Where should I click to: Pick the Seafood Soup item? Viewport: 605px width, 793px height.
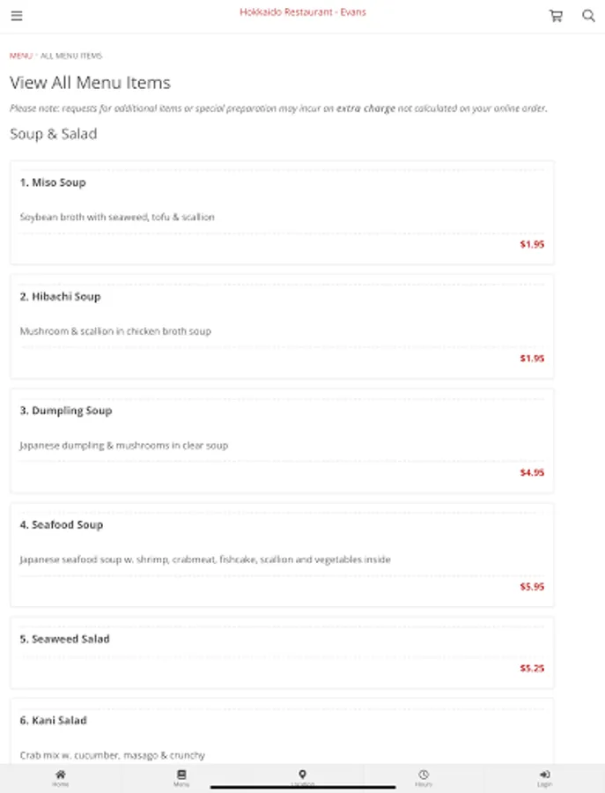pos(61,524)
